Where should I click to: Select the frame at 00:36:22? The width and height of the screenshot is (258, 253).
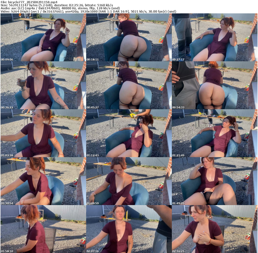point(43,85)
